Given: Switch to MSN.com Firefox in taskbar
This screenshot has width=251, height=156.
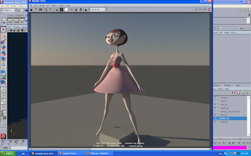Looking at the screenshot, I should pyautogui.click(x=99, y=153).
